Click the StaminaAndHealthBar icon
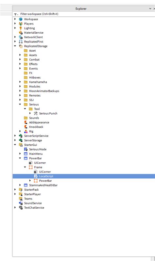This screenshot has width=155, height=261. pyautogui.click(x=26, y=185)
